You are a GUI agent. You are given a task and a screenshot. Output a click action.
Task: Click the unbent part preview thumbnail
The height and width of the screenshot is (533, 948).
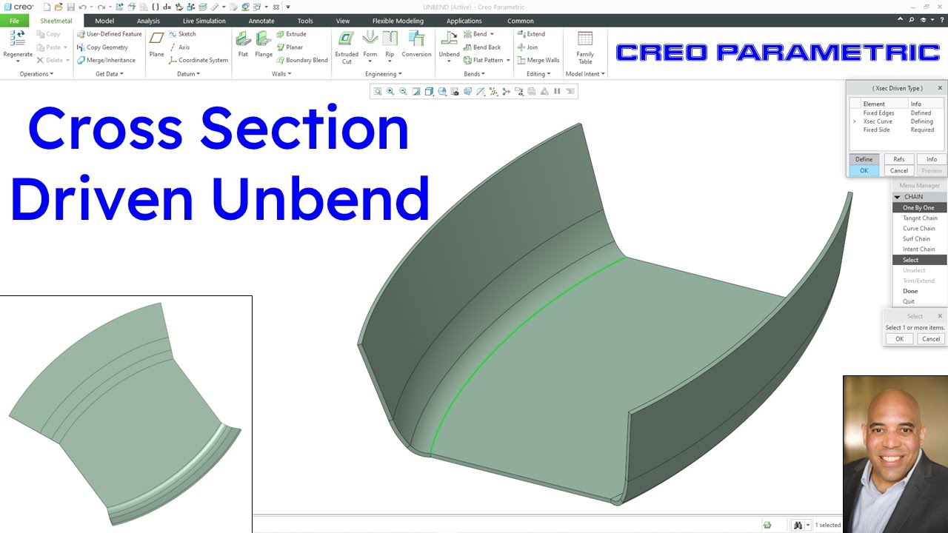tap(126, 414)
